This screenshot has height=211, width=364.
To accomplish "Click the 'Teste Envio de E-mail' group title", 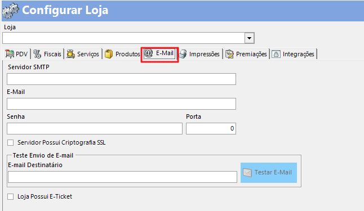I will pyautogui.click(x=43, y=155).
